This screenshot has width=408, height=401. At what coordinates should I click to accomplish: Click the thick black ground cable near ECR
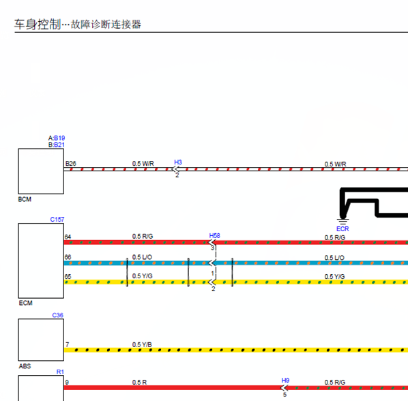point(374,203)
